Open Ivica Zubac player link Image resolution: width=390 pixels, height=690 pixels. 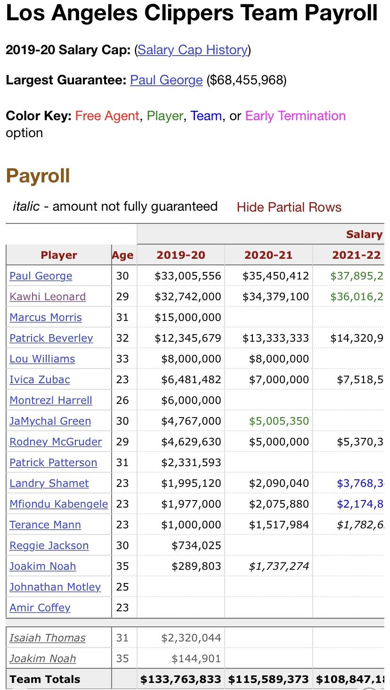pyautogui.click(x=40, y=379)
